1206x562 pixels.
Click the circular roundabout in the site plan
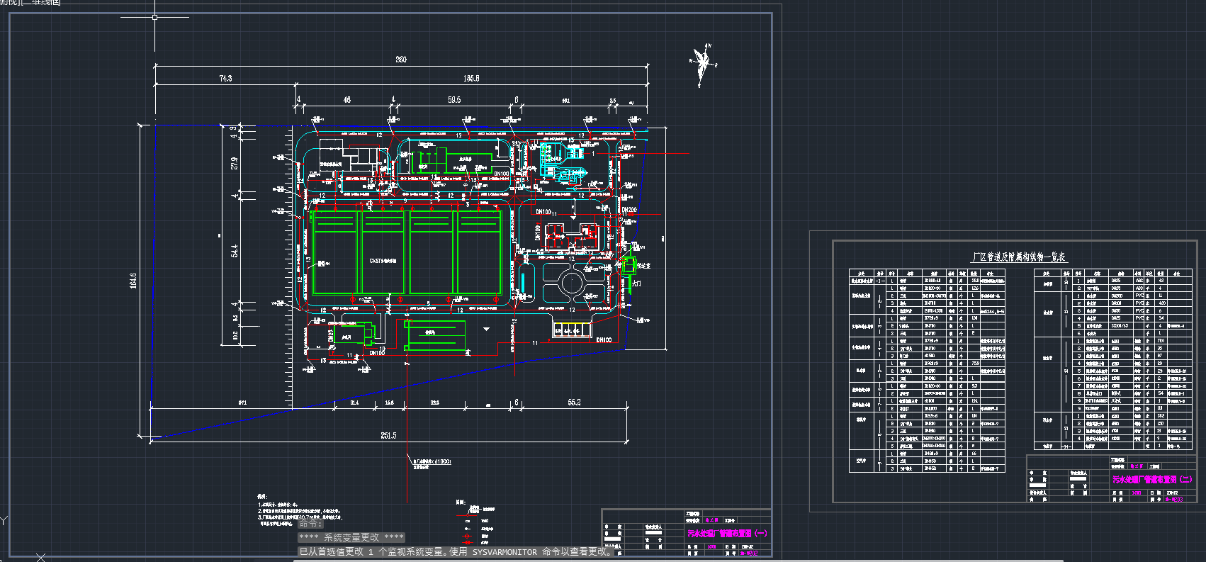click(x=571, y=283)
